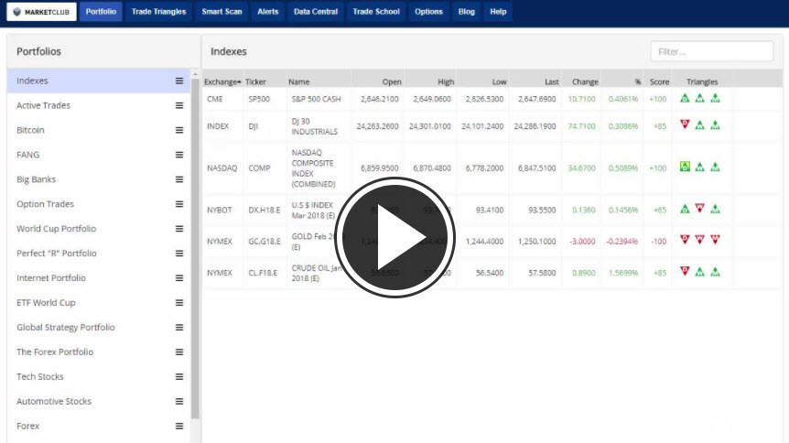Open menu for Active Trades portfolio

(x=179, y=105)
